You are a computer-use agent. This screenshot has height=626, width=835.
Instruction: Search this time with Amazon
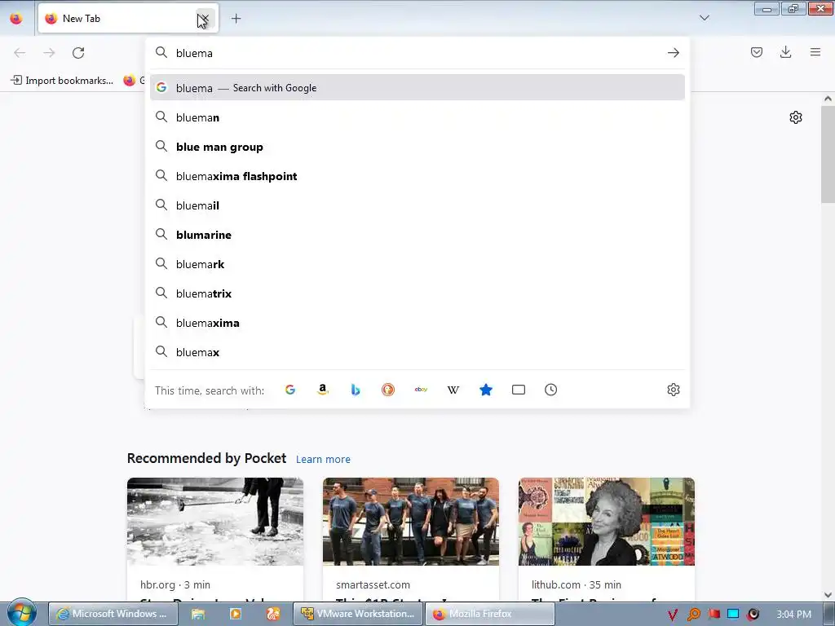(x=323, y=390)
